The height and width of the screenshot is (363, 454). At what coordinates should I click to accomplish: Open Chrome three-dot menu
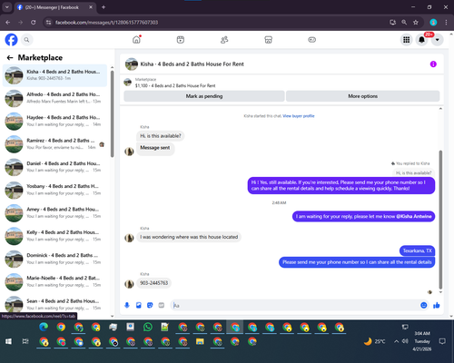446,23
